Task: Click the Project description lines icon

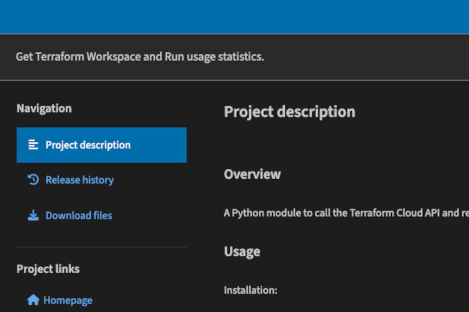Action: [x=33, y=145]
